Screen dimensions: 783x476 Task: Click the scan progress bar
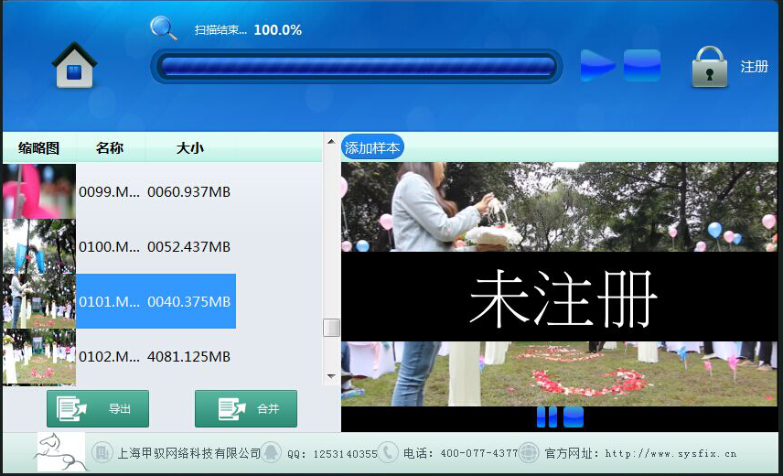(x=357, y=67)
